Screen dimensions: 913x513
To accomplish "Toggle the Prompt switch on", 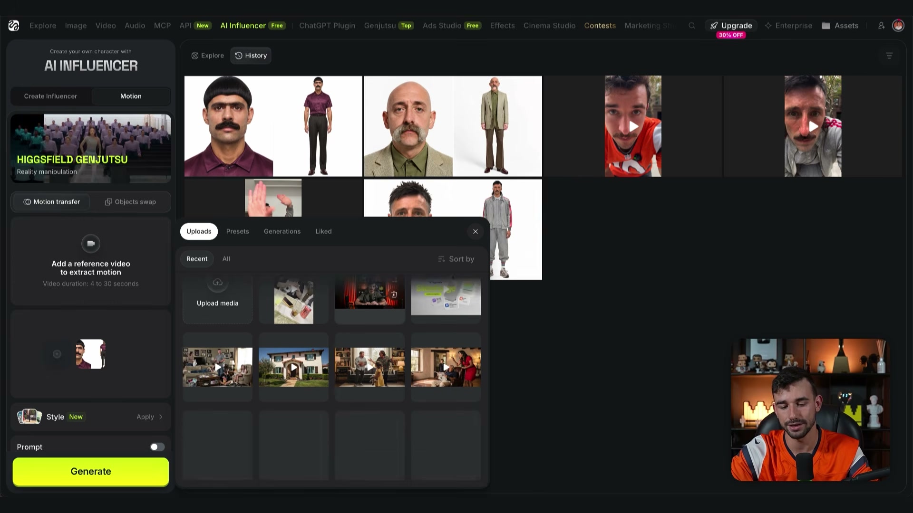I will (x=157, y=447).
